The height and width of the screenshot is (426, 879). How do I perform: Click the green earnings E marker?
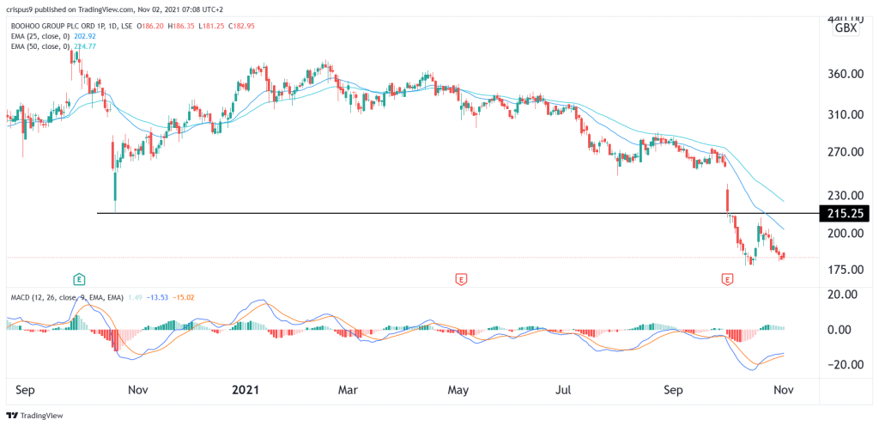(80, 278)
